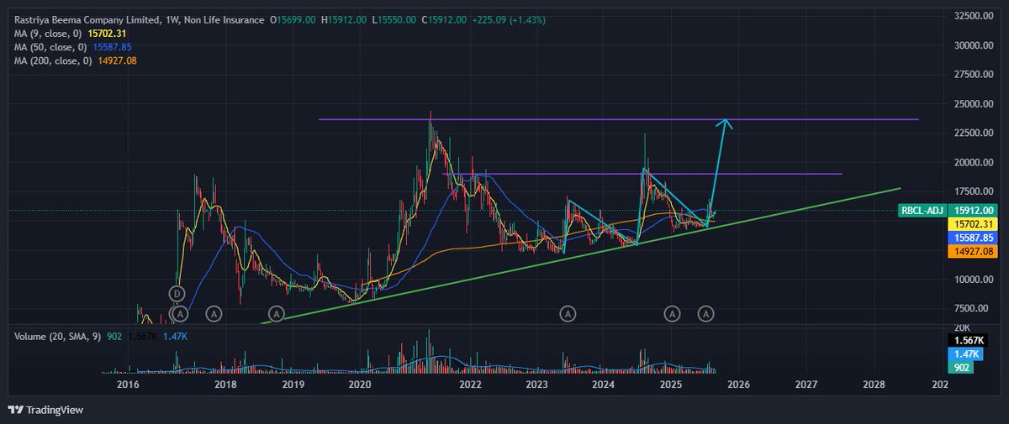Click the green 902 volume axis label

[960, 367]
